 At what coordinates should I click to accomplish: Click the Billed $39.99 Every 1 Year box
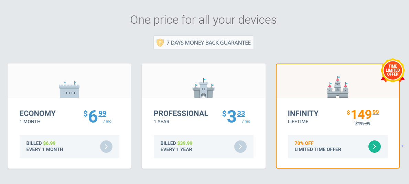click(203, 147)
